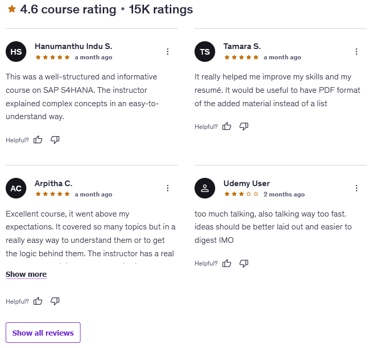Thumbs down Hanumanthu Indu S. review

tap(55, 140)
